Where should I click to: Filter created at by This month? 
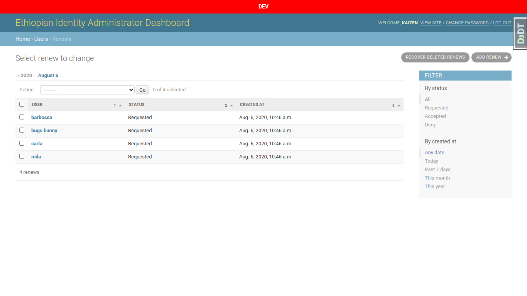pyautogui.click(x=437, y=178)
